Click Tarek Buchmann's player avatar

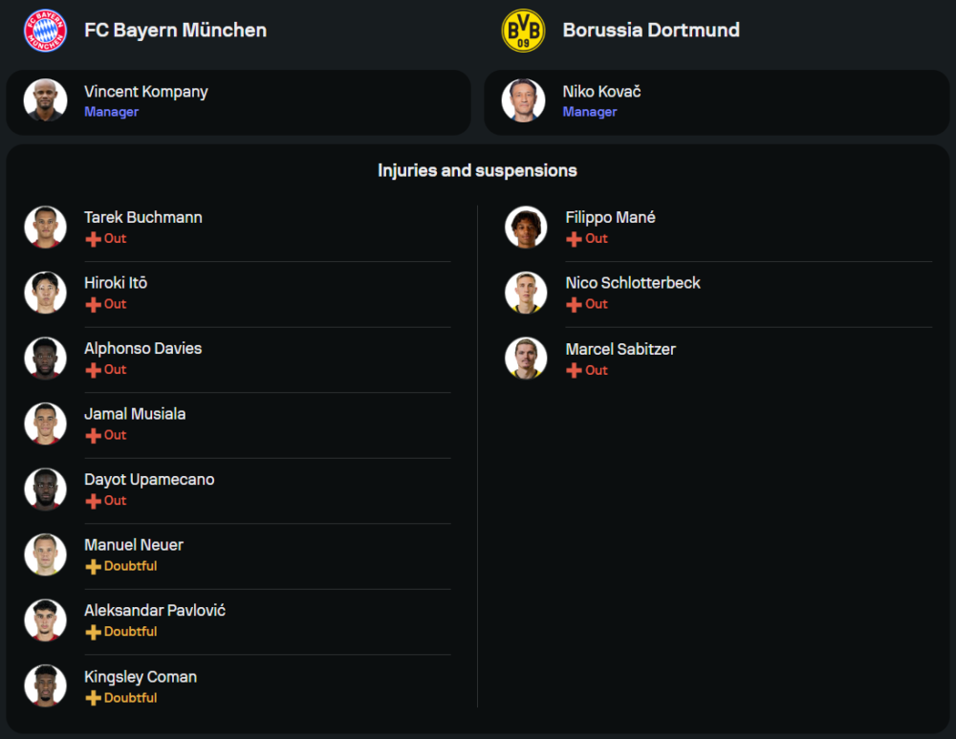point(45,227)
